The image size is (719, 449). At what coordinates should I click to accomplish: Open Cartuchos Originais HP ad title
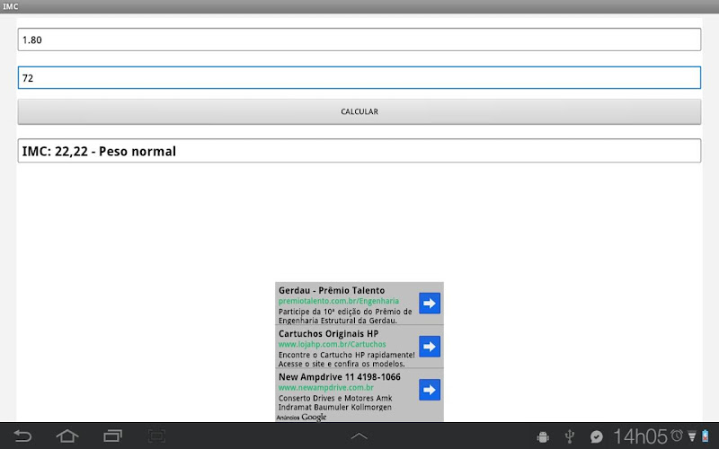tap(328, 333)
